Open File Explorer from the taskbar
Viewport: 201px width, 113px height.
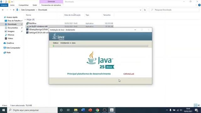click(x=76, y=110)
